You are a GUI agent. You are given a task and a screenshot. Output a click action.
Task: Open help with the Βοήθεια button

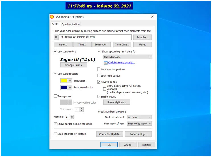tap(147, 145)
